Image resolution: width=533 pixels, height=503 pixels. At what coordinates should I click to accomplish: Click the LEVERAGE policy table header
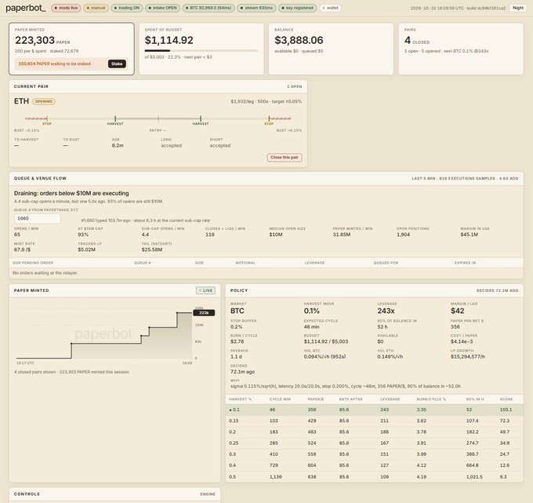point(390,399)
